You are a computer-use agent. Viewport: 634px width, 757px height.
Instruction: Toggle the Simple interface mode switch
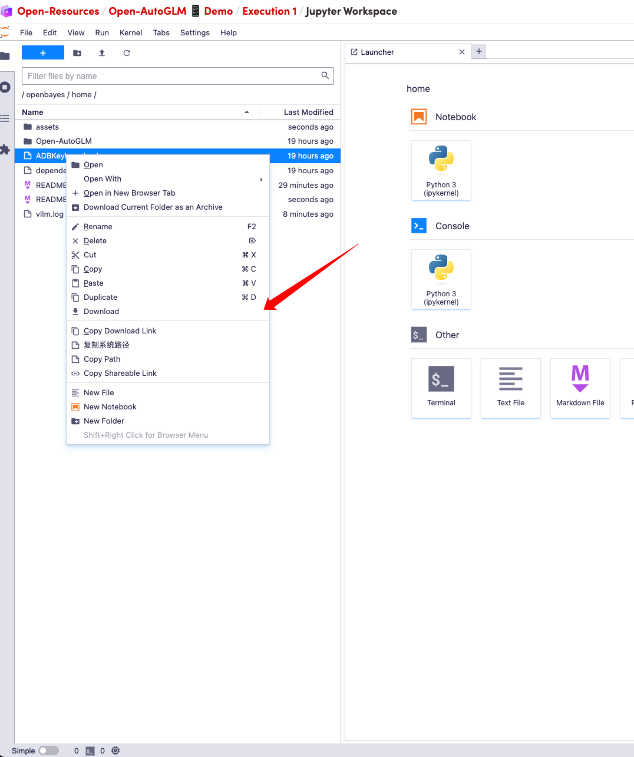(x=48, y=751)
